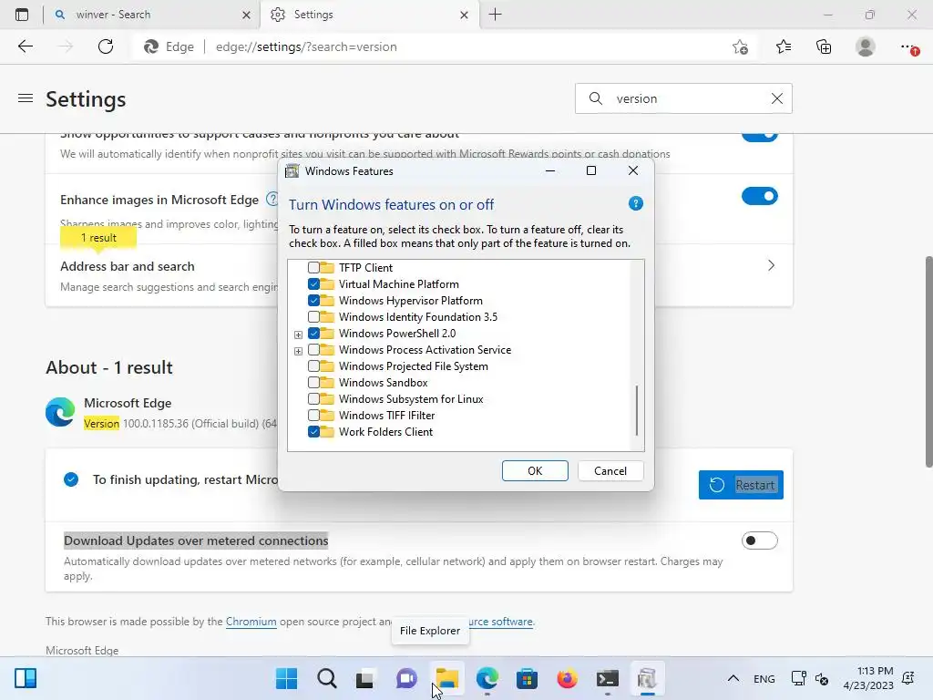933x700 pixels.
Task: Add this page to favorites star icon
Action: coord(740,47)
